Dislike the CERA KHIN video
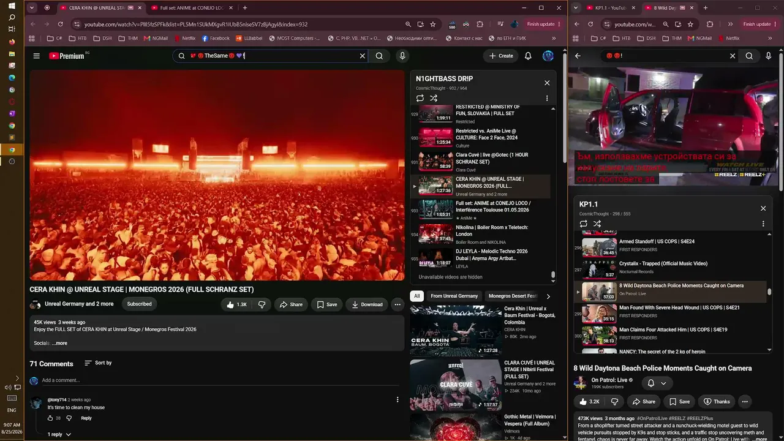This screenshot has width=784, height=441. tap(262, 304)
